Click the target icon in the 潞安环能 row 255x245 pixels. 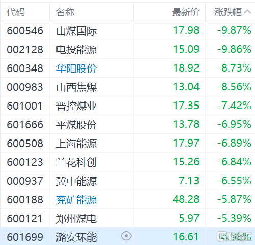[126, 236]
